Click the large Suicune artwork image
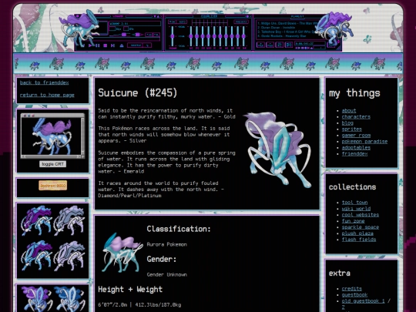Viewport: 416px width, 312px height. pyautogui.click(x=278, y=150)
